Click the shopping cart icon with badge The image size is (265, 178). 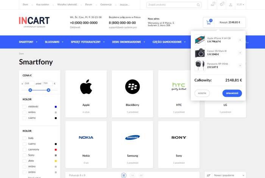tap(209, 22)
